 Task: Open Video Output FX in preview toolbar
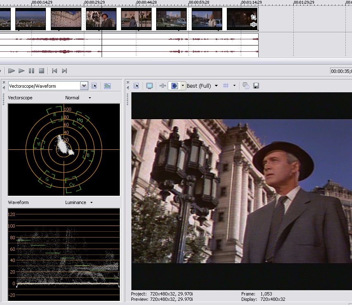click(x=162, y=86)
